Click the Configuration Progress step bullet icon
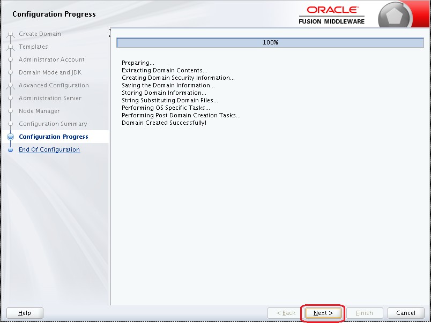Screen dimensions: 431x323 pyautogui.click(x=10, y=137)
